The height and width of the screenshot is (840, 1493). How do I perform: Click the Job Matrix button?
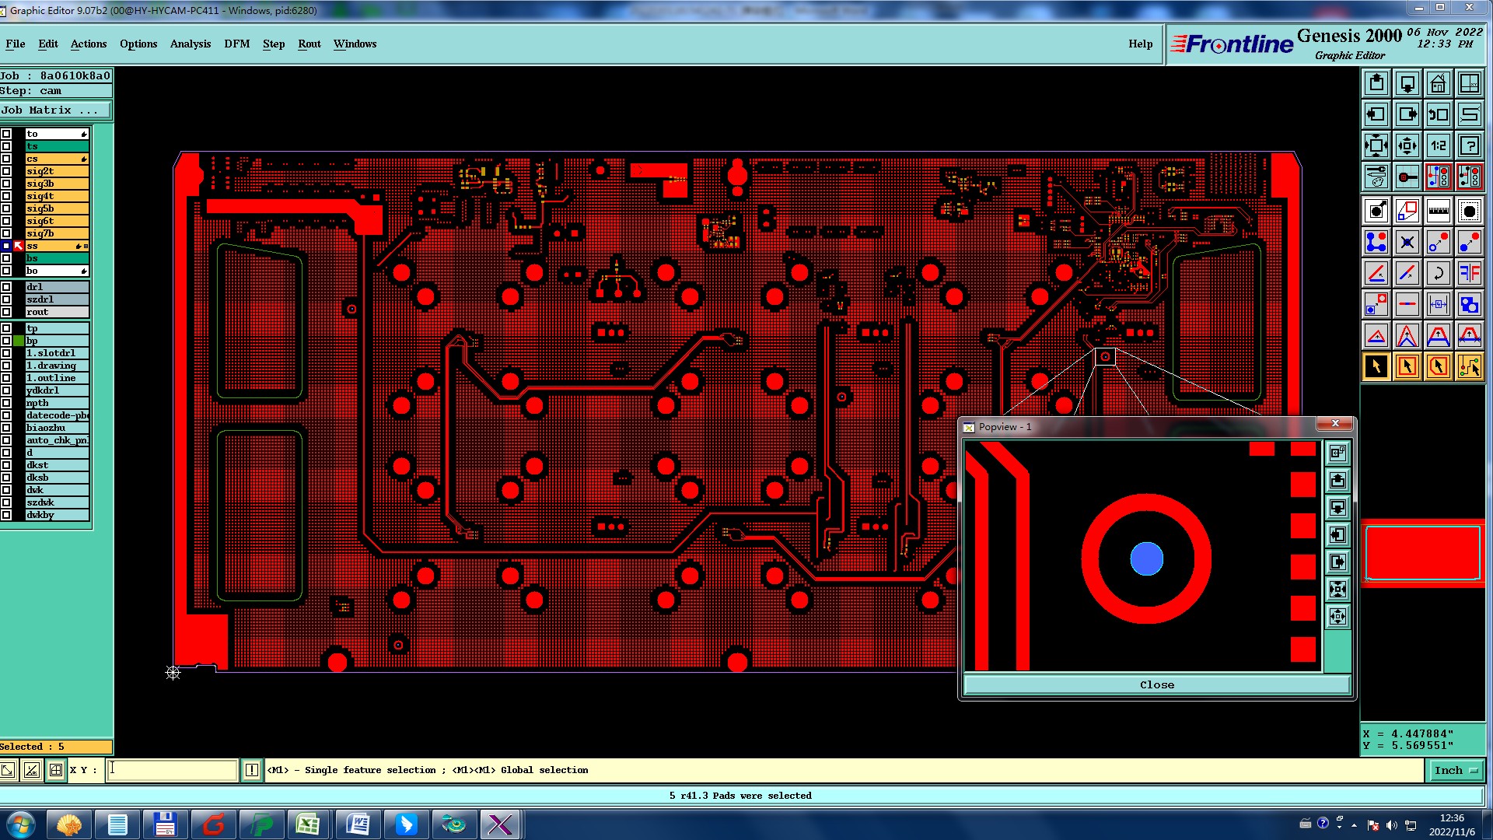coord(56,110)
